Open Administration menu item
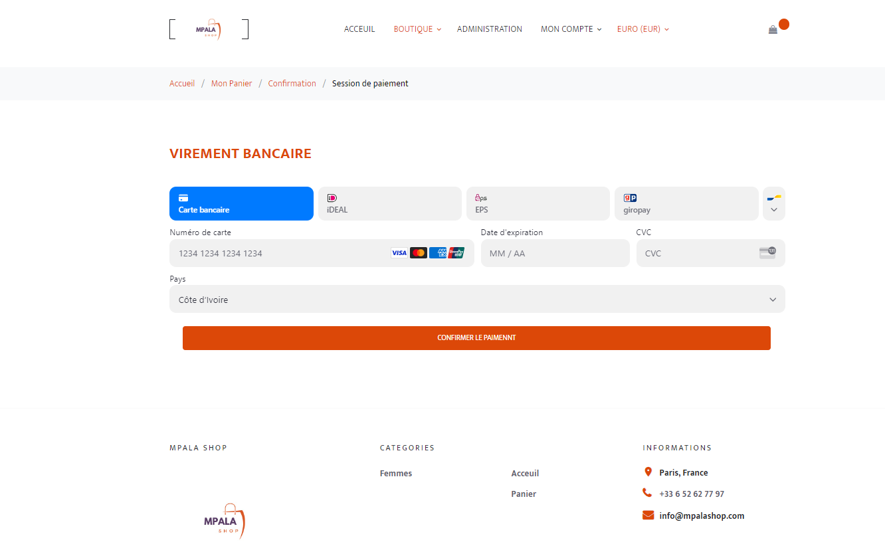885x556 pixels. point(489,29)
